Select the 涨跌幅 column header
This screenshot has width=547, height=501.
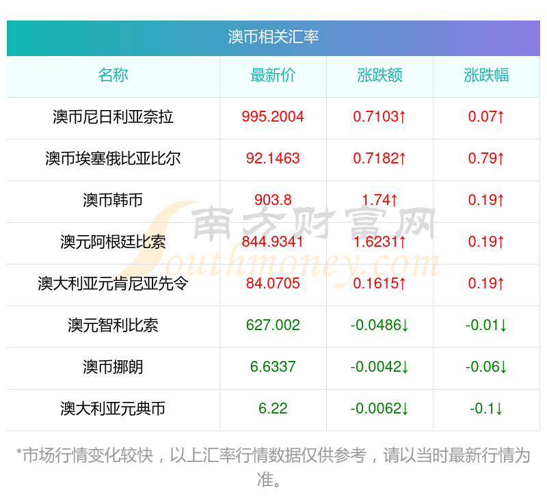(x=486, y=75)
